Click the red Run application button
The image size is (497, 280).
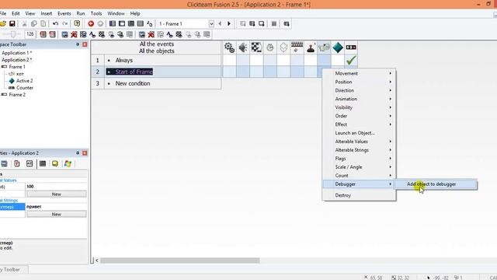91,23
